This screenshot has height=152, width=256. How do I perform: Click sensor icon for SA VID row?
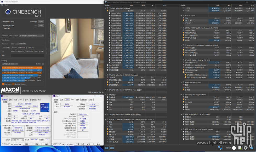click(x=107, y=11)
